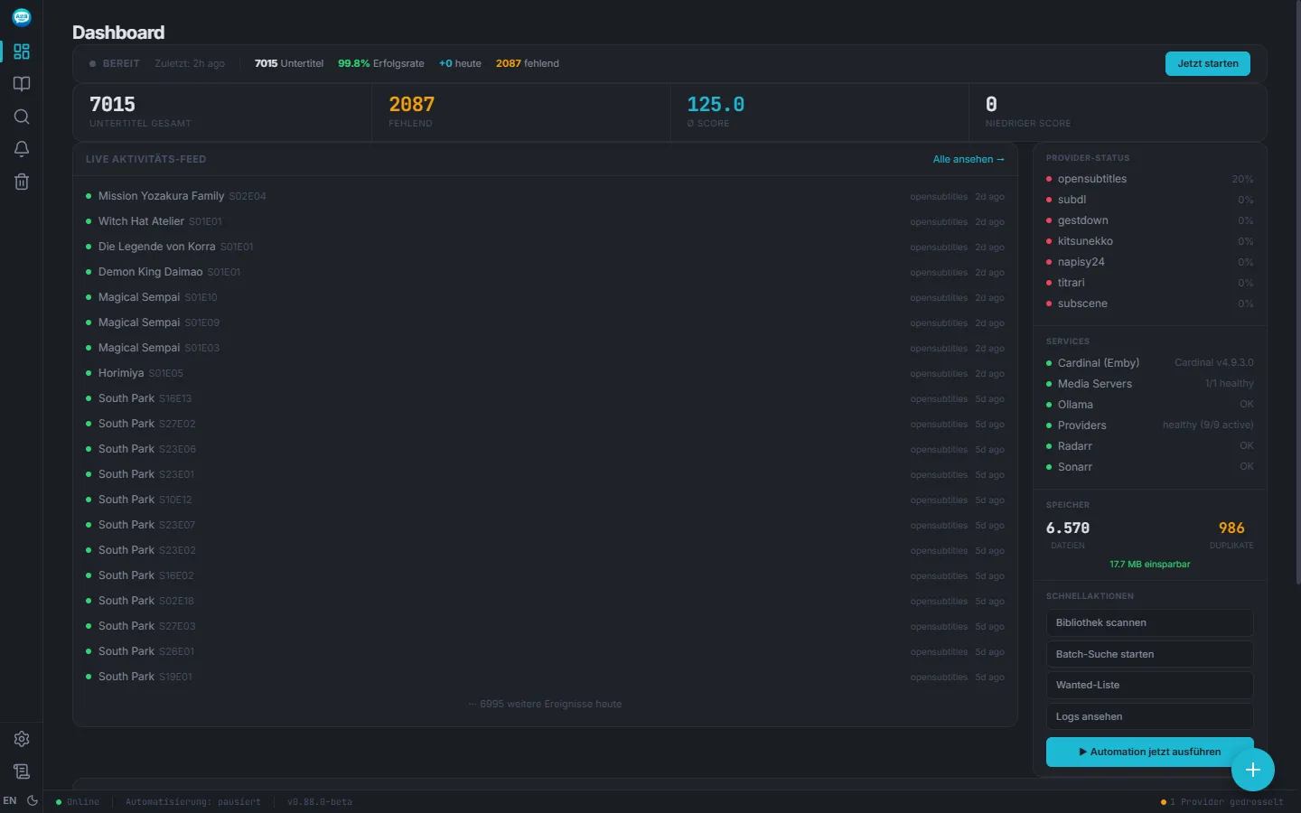Select the South Park S10E12 entry

[x=545, y=500]
